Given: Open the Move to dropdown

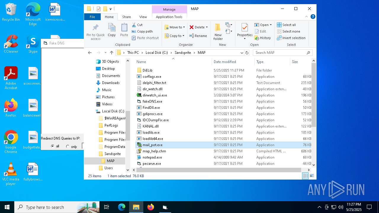Looking at the screenshot, I should pos(175,27).
